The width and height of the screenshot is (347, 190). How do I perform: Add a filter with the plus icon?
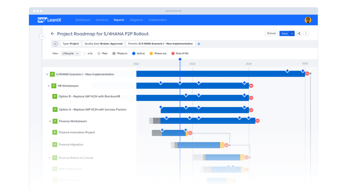click(199, 44)
